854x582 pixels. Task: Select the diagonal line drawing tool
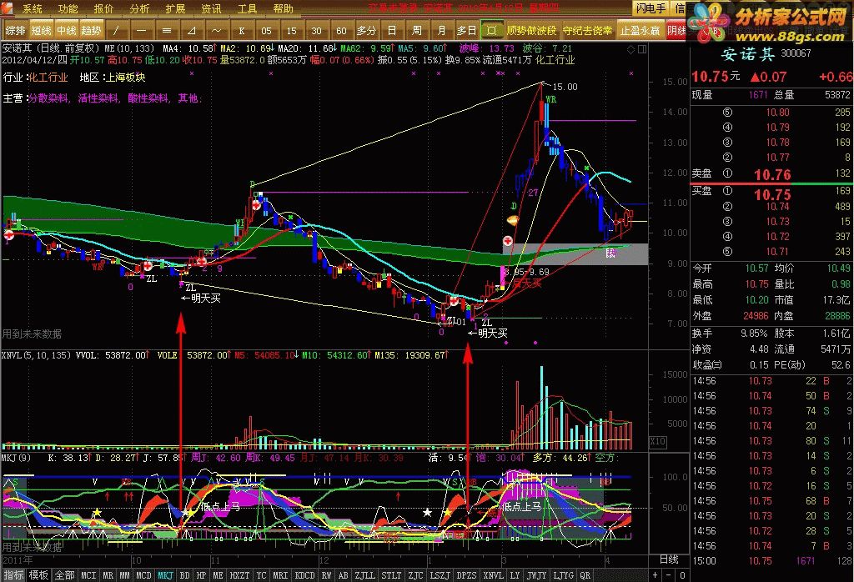tap(116, 31)
